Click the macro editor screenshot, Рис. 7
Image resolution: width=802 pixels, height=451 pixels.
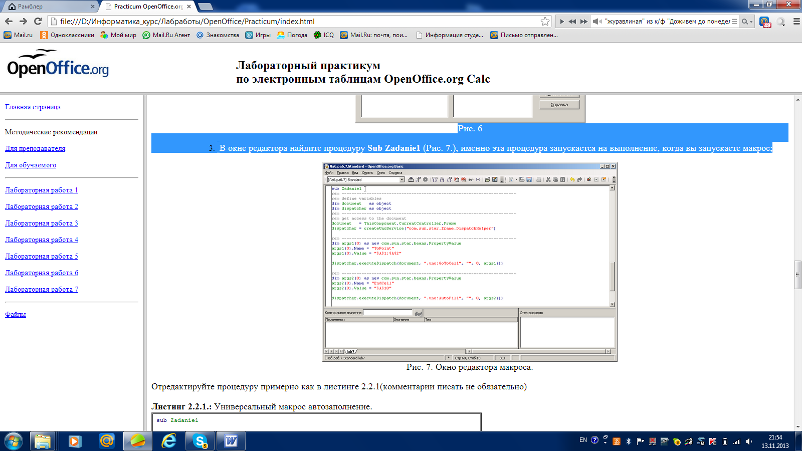coord(470,262)
